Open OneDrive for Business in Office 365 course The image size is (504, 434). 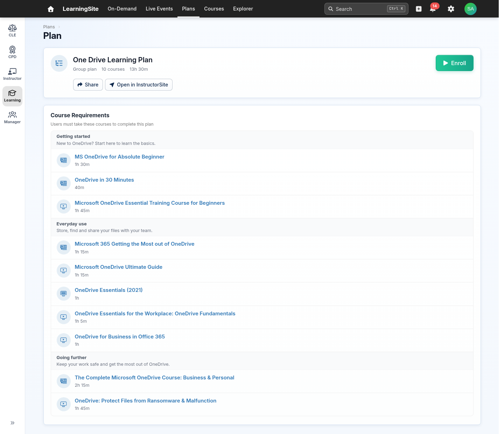120,337
